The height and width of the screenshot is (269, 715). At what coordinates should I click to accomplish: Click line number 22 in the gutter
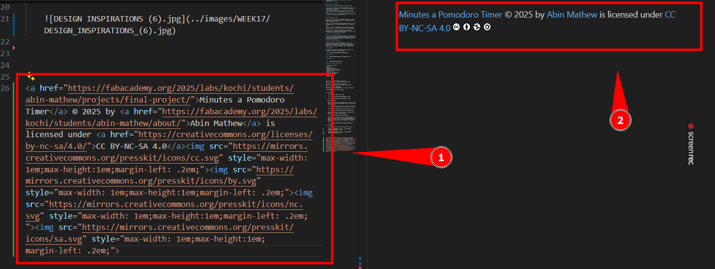(x=5, y=42)
